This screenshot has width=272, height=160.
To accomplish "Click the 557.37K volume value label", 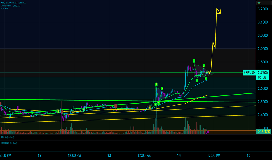I will click(264, 131).
